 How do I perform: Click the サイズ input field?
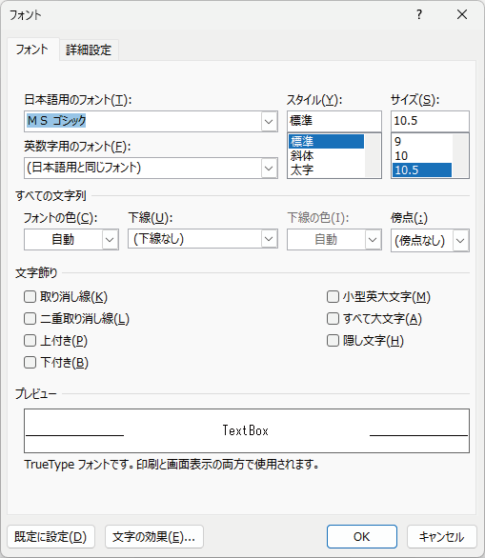[x=430, y=121]
